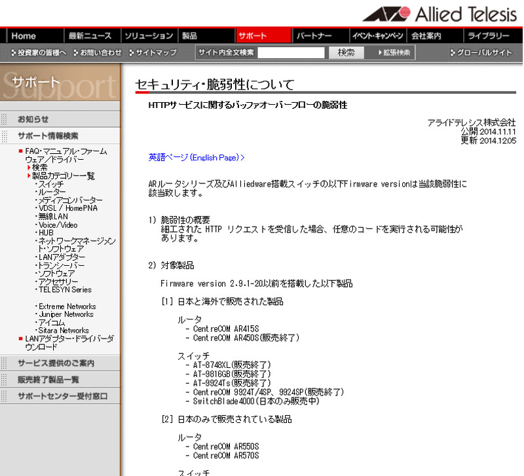524x476 pixels.
Task: Select the ソリューション navigation tab
Action: [149, 36]
